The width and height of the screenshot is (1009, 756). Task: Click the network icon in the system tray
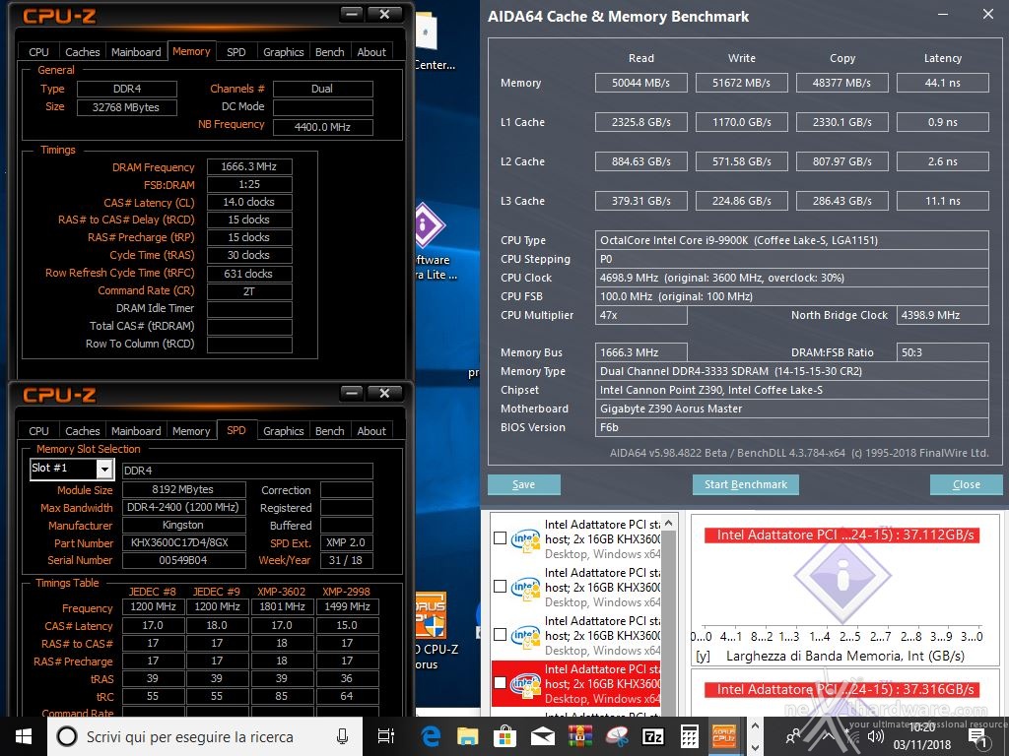pyautogui.click(x=852, y=736)
